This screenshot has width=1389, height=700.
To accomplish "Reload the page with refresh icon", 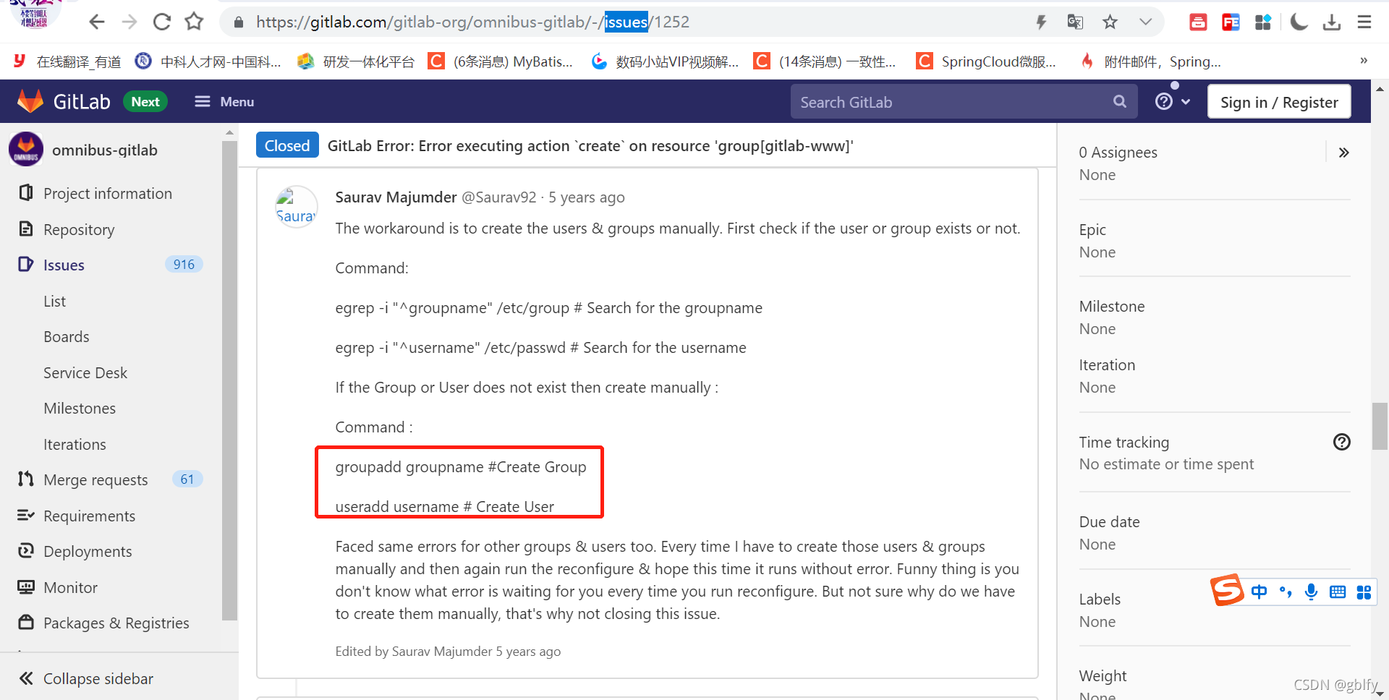I will tap(162, 22).
